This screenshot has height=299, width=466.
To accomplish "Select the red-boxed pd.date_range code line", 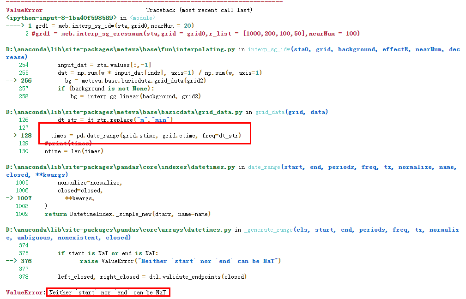I will [x=148, y=135].
